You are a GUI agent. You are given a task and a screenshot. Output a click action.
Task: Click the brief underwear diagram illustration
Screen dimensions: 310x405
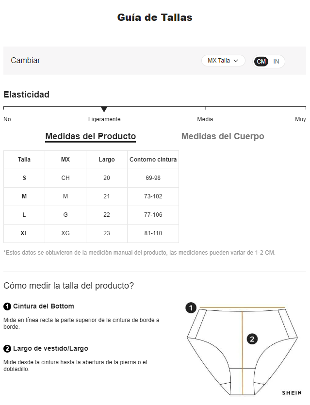[242, 351]
